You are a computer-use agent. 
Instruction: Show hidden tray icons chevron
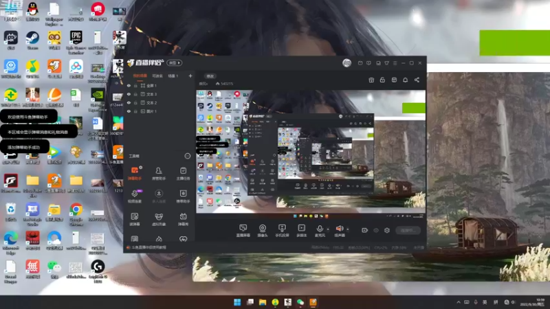point(459,302)
